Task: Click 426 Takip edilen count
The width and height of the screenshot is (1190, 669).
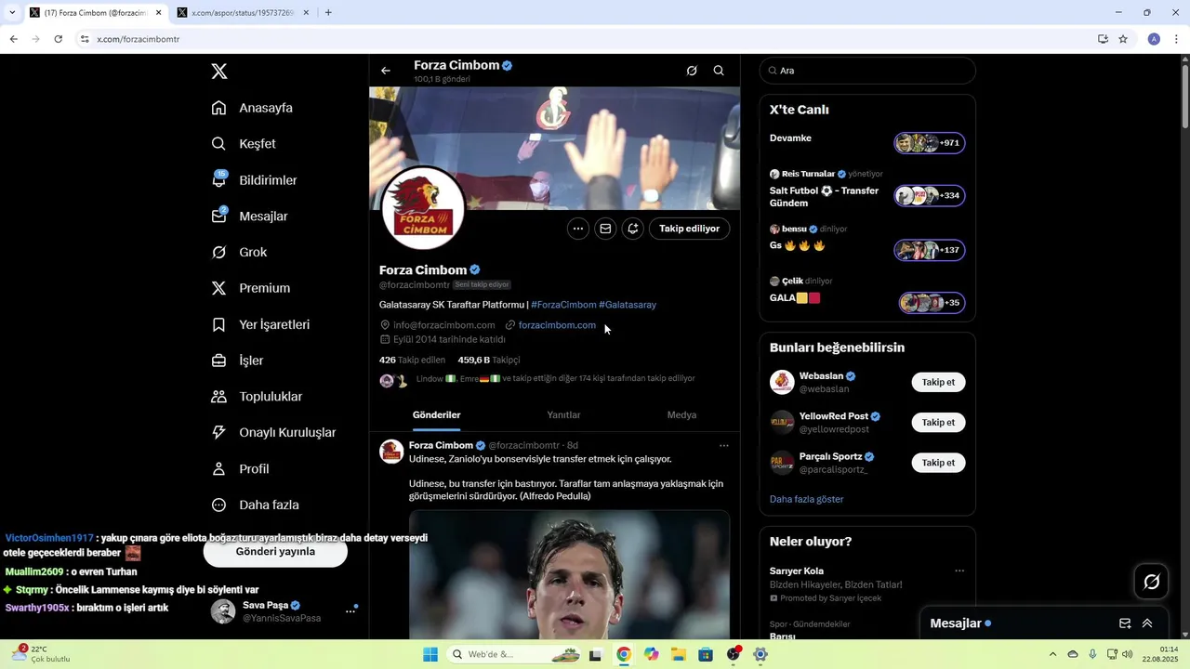Action: pos(412,360)
